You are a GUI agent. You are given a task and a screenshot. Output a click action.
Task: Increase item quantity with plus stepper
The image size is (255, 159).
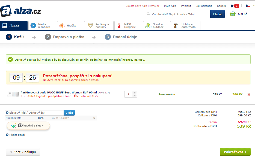(134, 93)
